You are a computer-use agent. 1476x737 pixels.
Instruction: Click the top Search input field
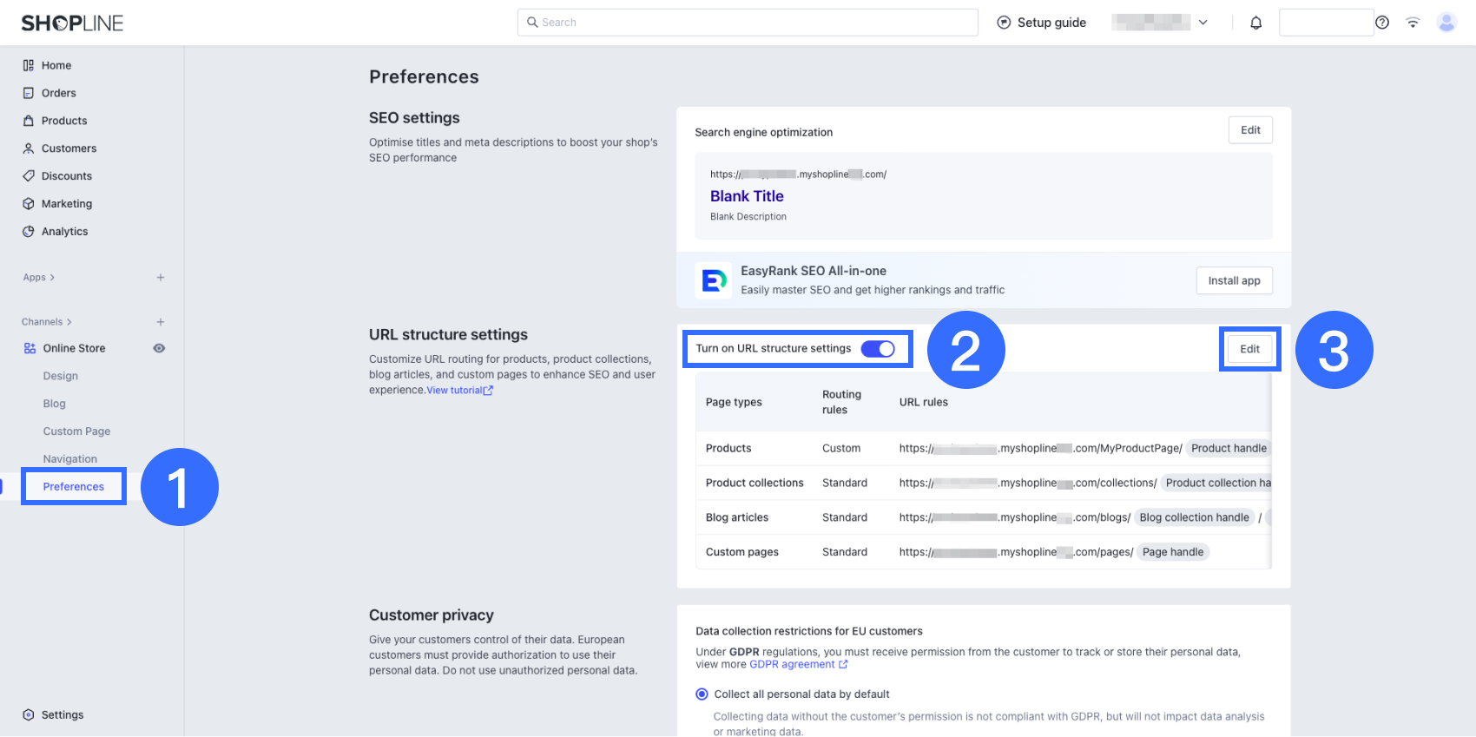coord(748,23)
